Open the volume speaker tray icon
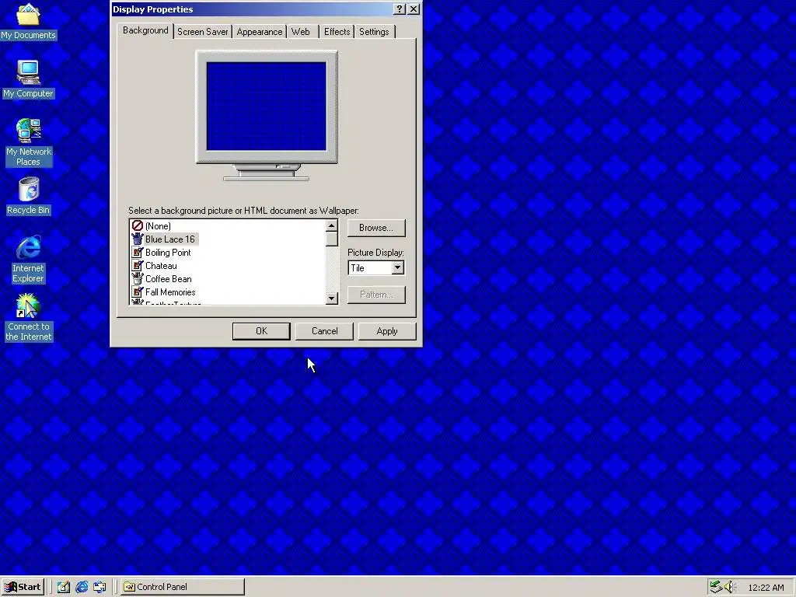 [730, 587]
